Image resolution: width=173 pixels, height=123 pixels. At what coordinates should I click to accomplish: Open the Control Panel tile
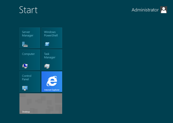click(30, 82)
